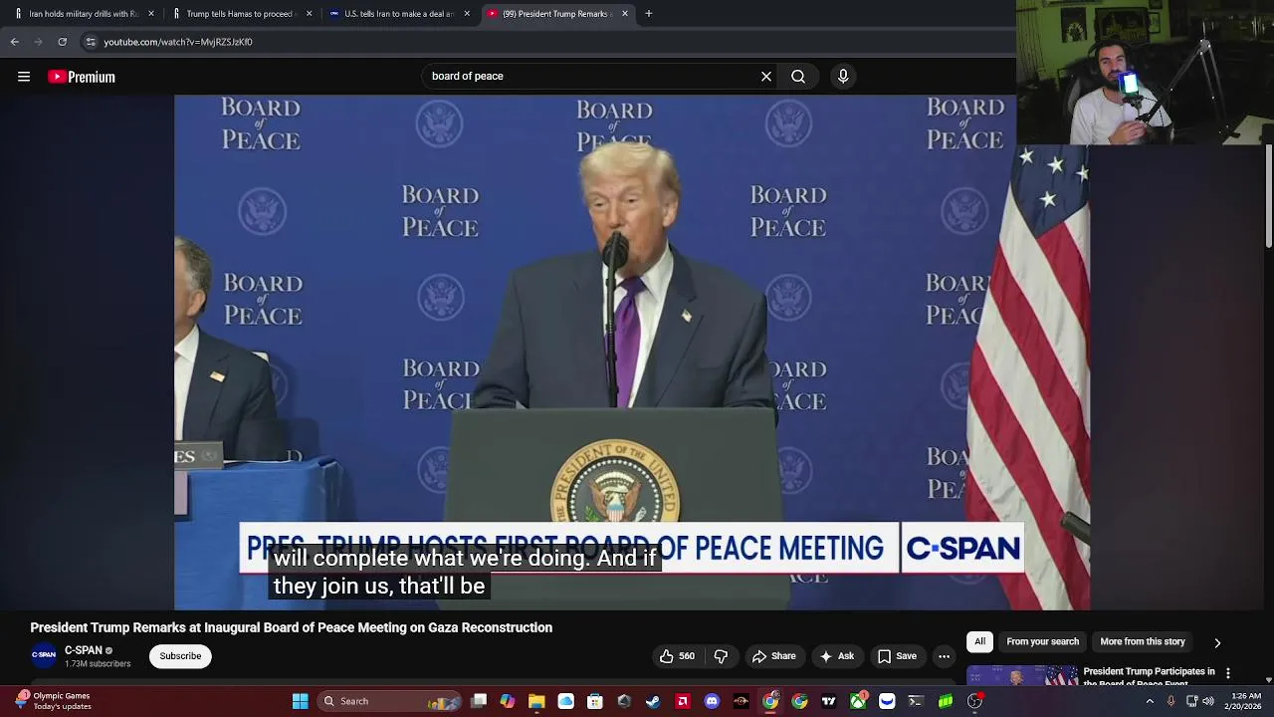This screenshot has width=1274, height=717.
Task: Open the C-SPAN channel name link
Action: point(84,650)
